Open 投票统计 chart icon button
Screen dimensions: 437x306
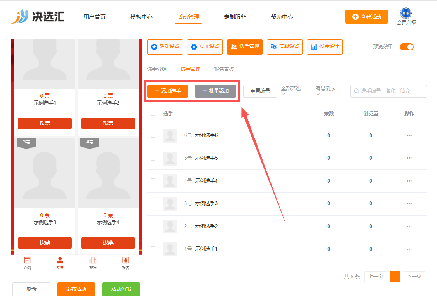325,47
